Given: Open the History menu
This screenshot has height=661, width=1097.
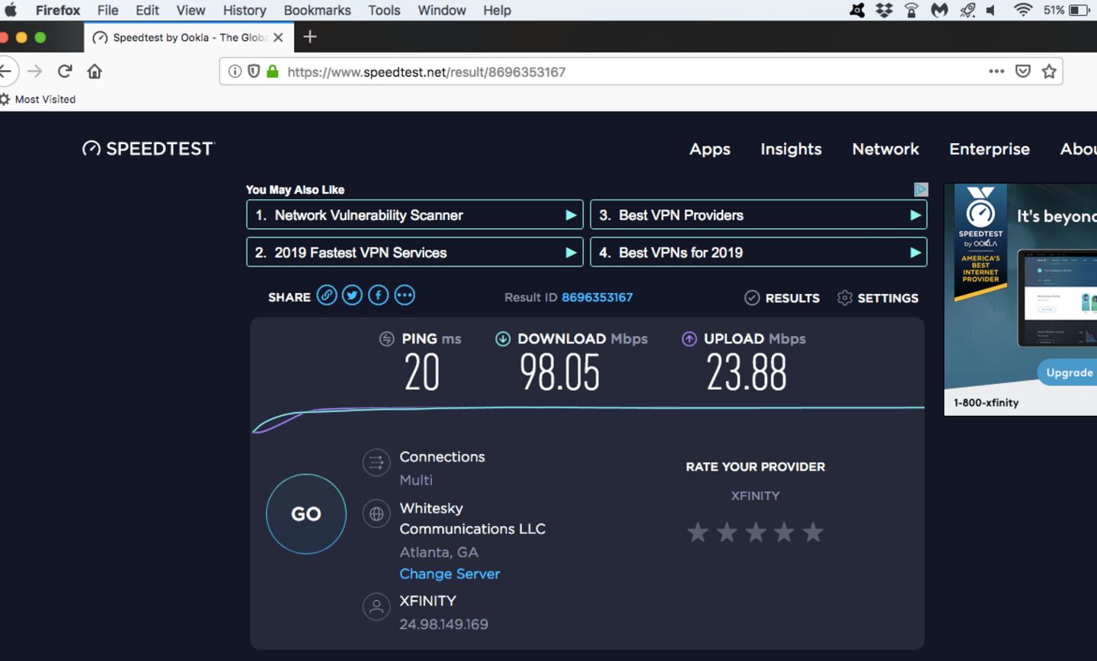Looking at the screenshot, I should [x=245, y=10].
